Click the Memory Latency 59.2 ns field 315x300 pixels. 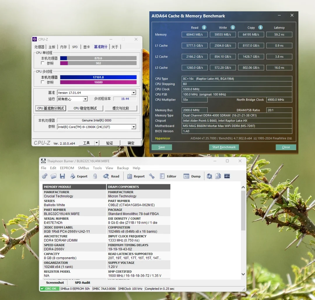[279, 34]
